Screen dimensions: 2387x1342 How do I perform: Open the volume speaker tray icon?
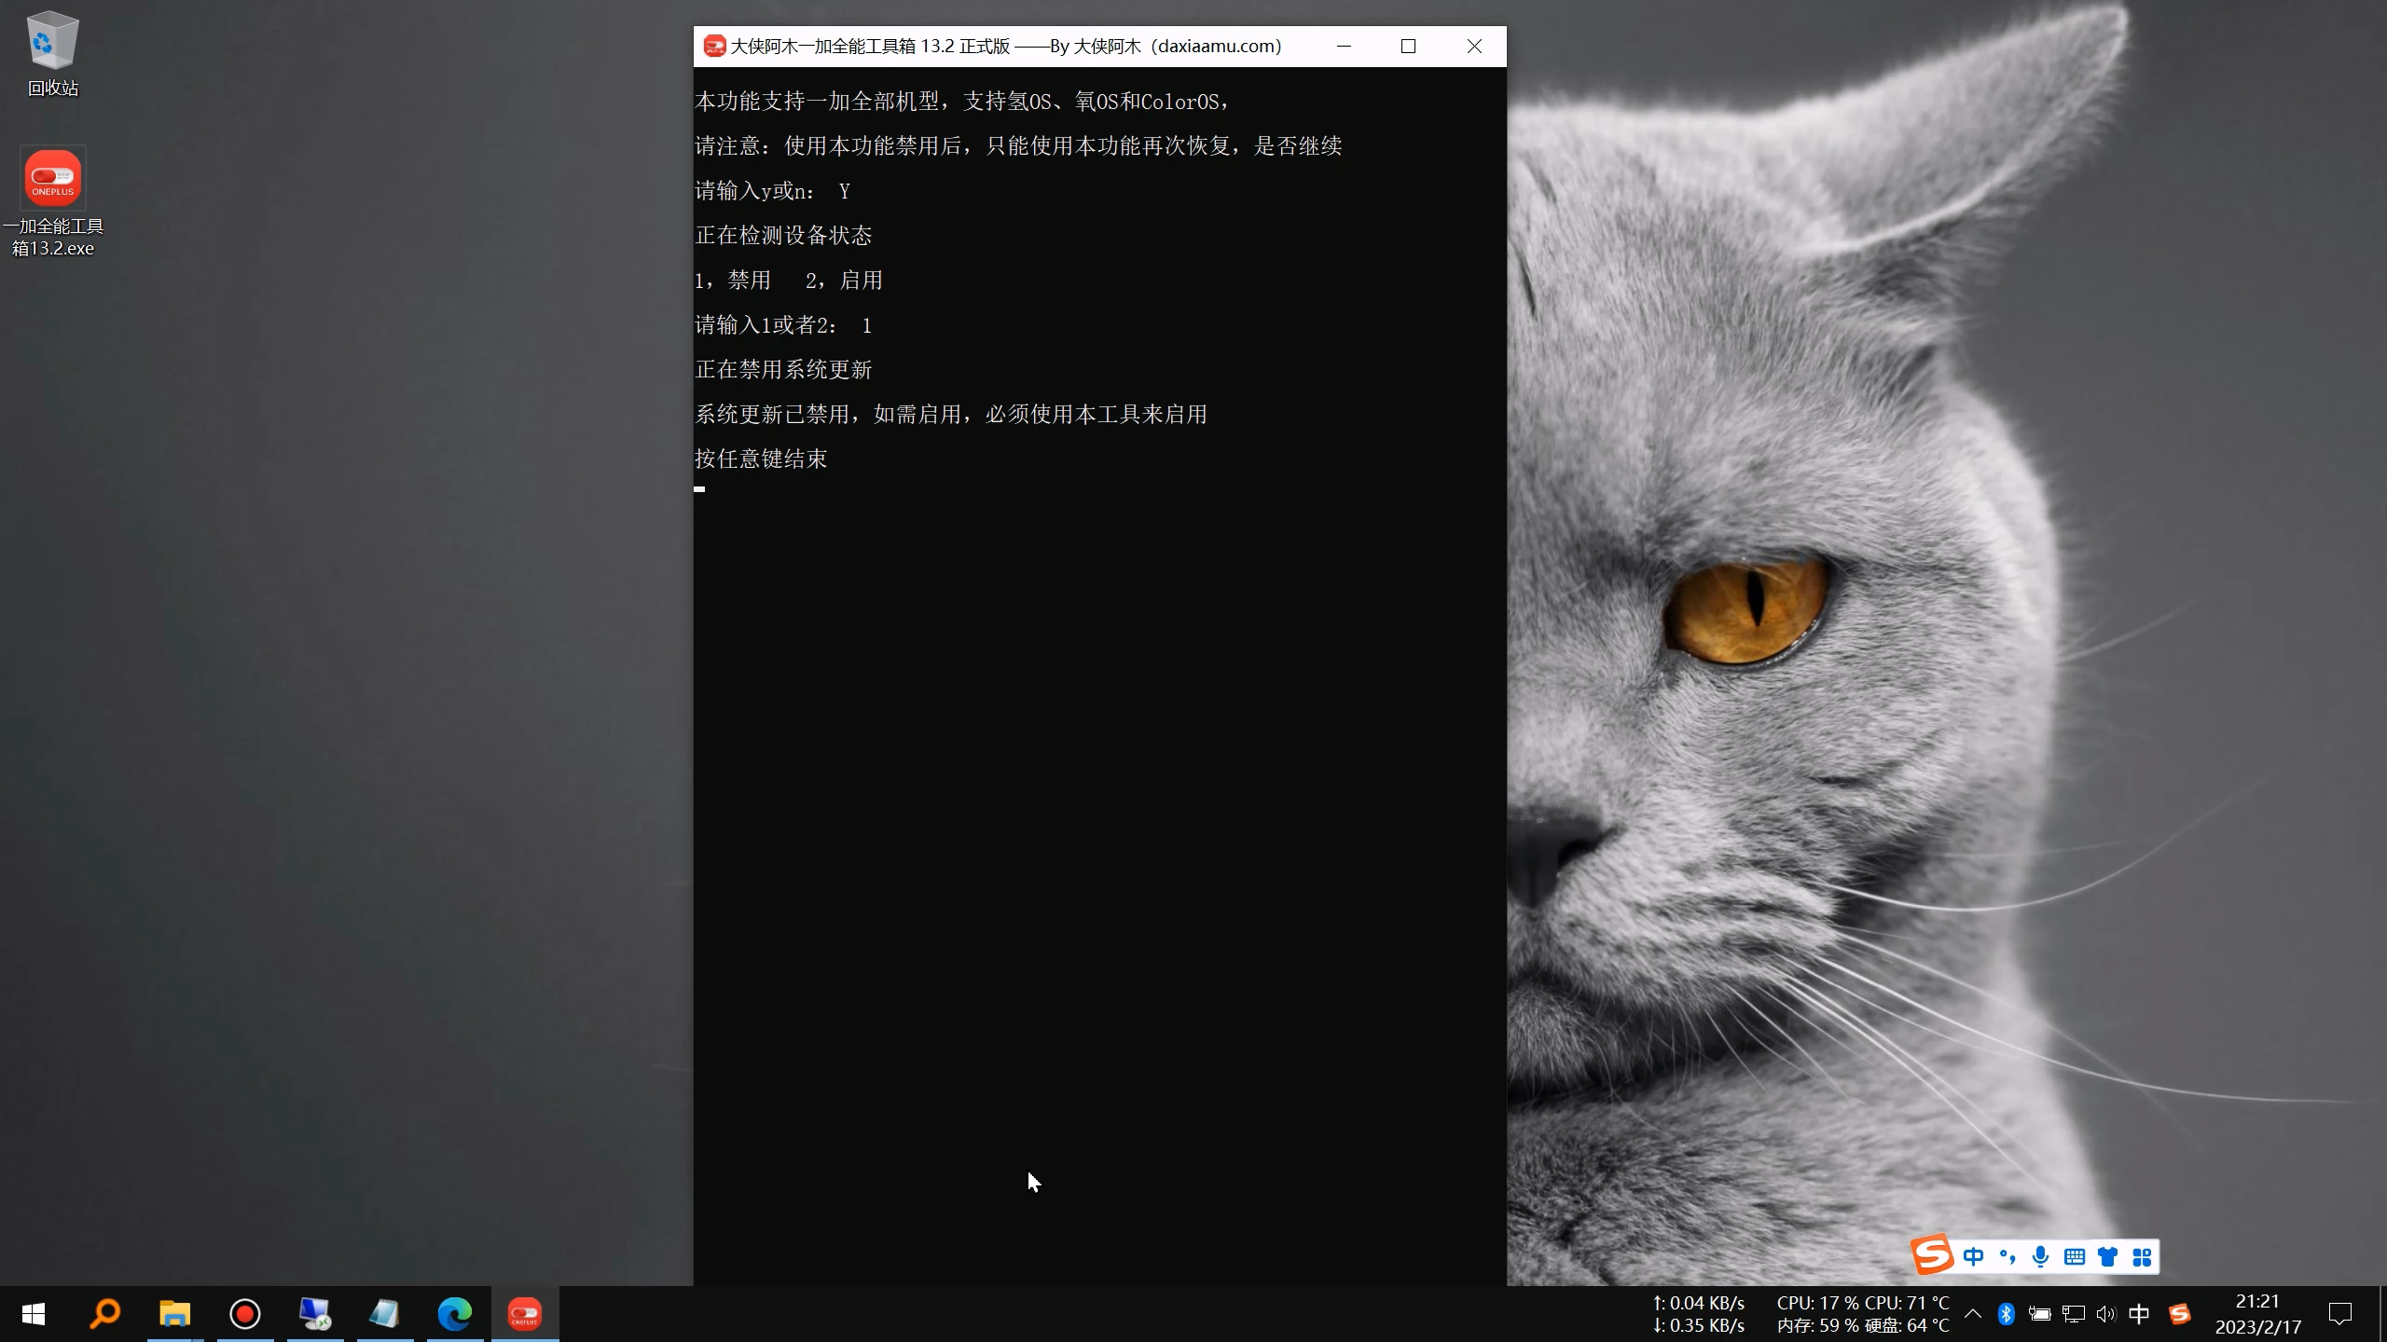2105,1314
